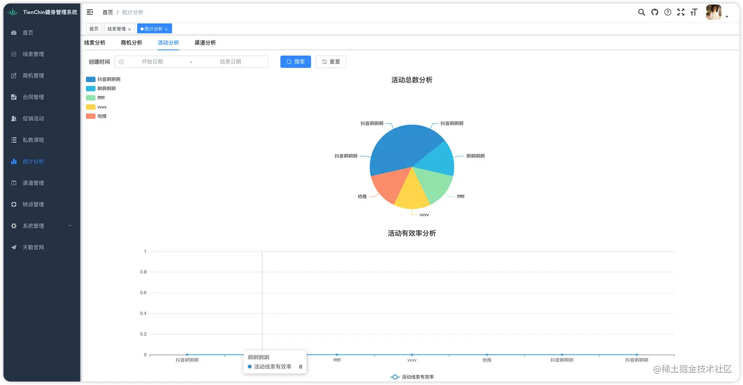Toggle the 地推 legend item off
Image resolution: width=743 pixels, height=385 pixels.
[x=98, y=116]
